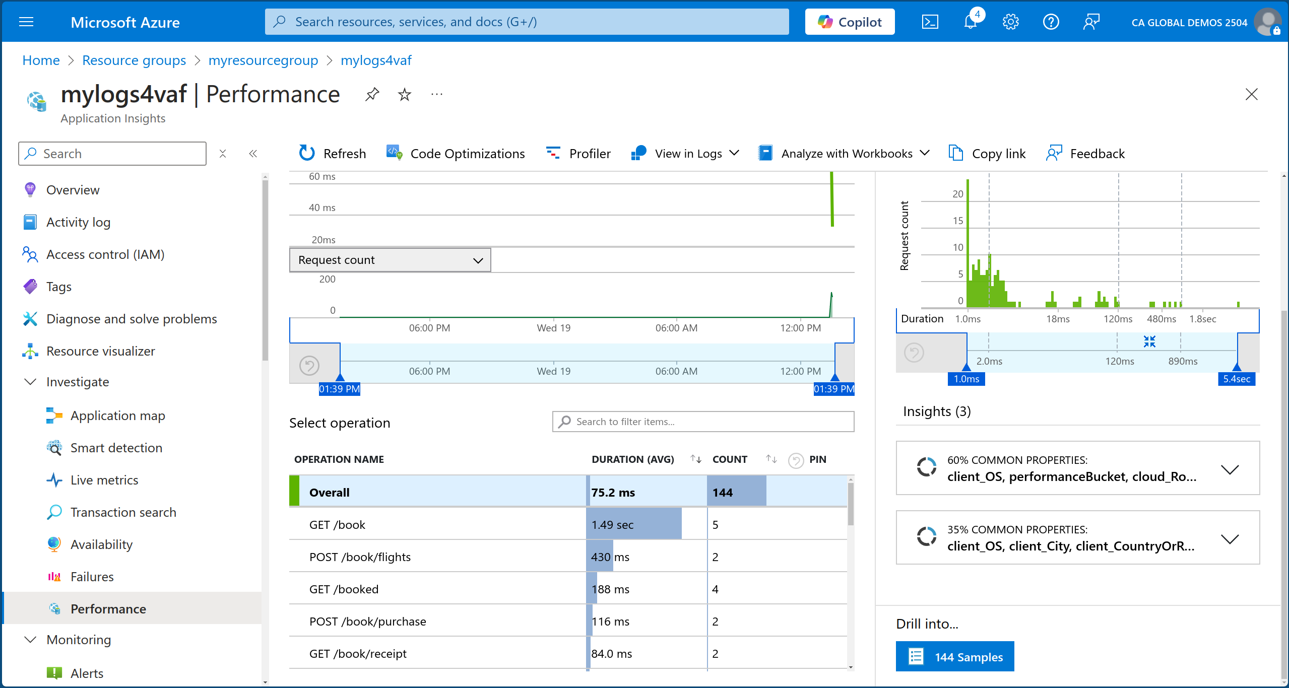The width and height of the screenshot is (1289, 688).
Task: Pin the Performance blade to dashboard
Action: pos(372,95)
